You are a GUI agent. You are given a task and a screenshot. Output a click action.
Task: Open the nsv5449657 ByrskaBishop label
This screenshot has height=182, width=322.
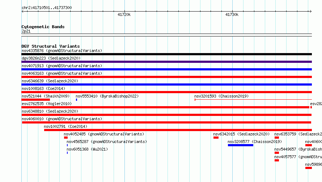tap(298, 149)
